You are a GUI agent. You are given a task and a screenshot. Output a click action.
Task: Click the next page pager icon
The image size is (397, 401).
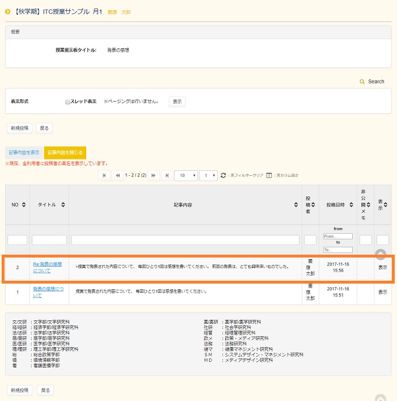pos(154,176)
